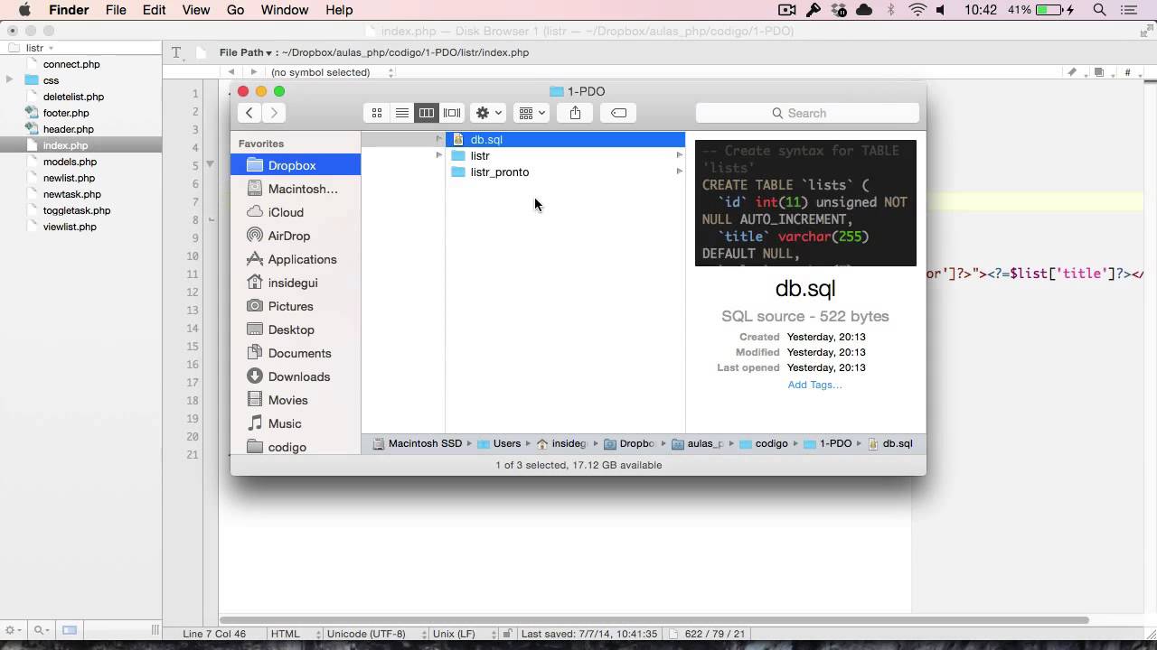Open the View menu
The height and width of the screenshot is (650, 1157).
[196, 10]
